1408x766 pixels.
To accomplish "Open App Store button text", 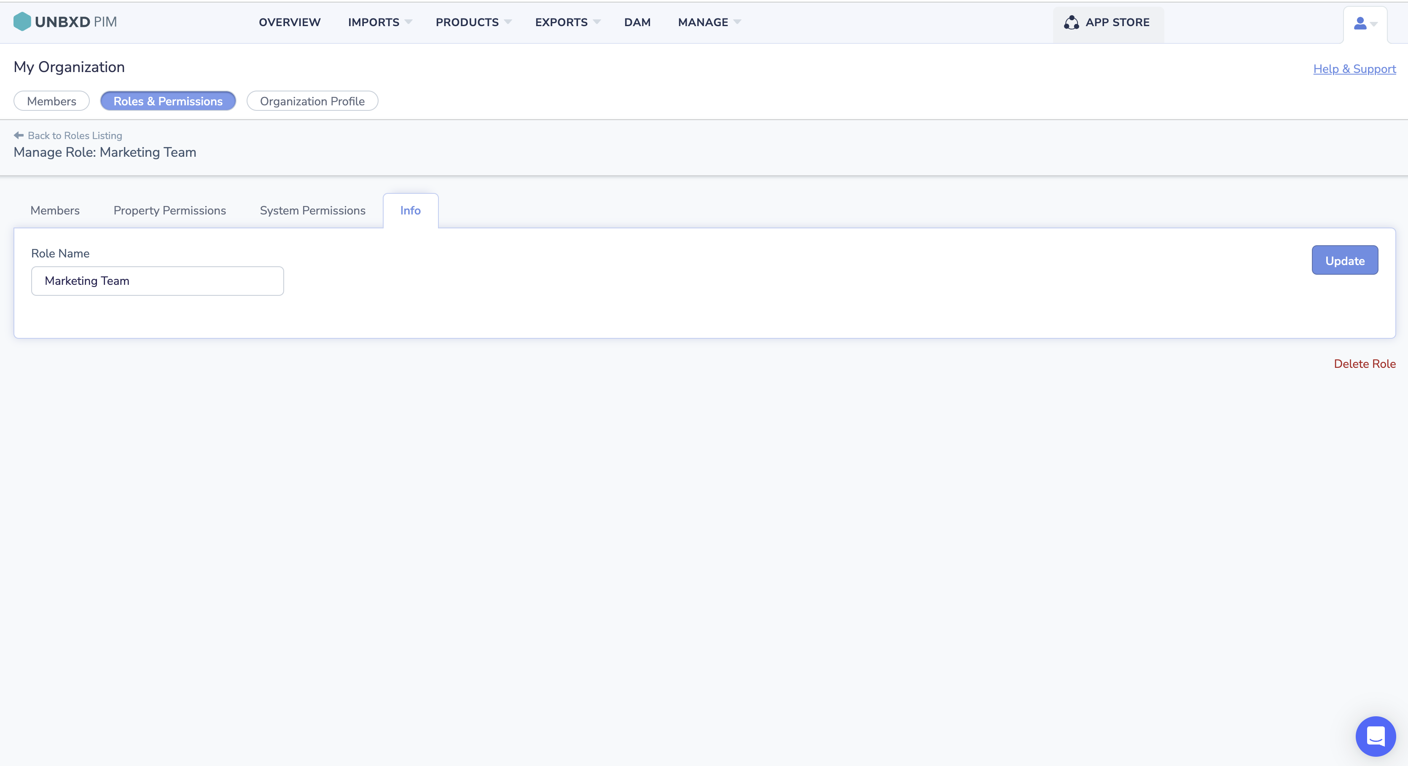I will (1117, 22).
